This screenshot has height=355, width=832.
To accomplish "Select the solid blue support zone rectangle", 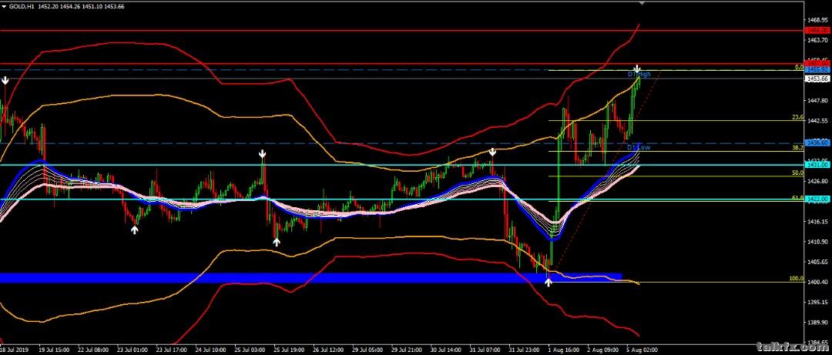I will pyautogui.click(x=310, y=278).
